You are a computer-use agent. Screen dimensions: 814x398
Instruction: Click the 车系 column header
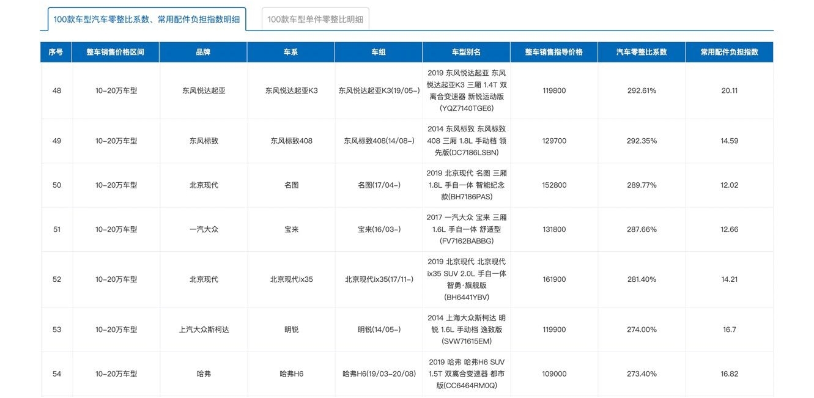click(291, 52)
